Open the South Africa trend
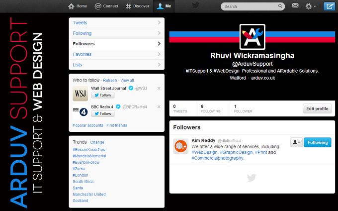 [x=83, y=182]
